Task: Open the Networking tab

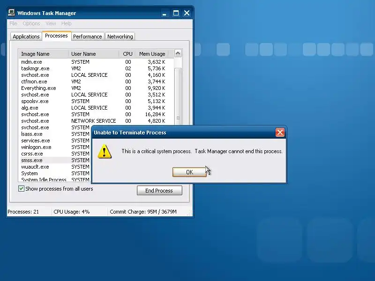Action: [x=120, y=37]
